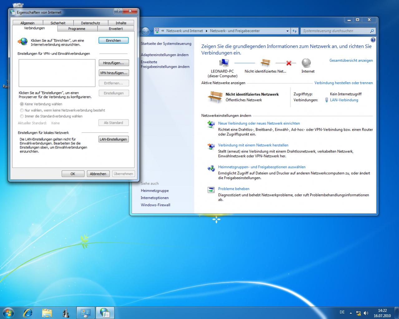Click the refresh button beside address bar

[x=295, y=31]
